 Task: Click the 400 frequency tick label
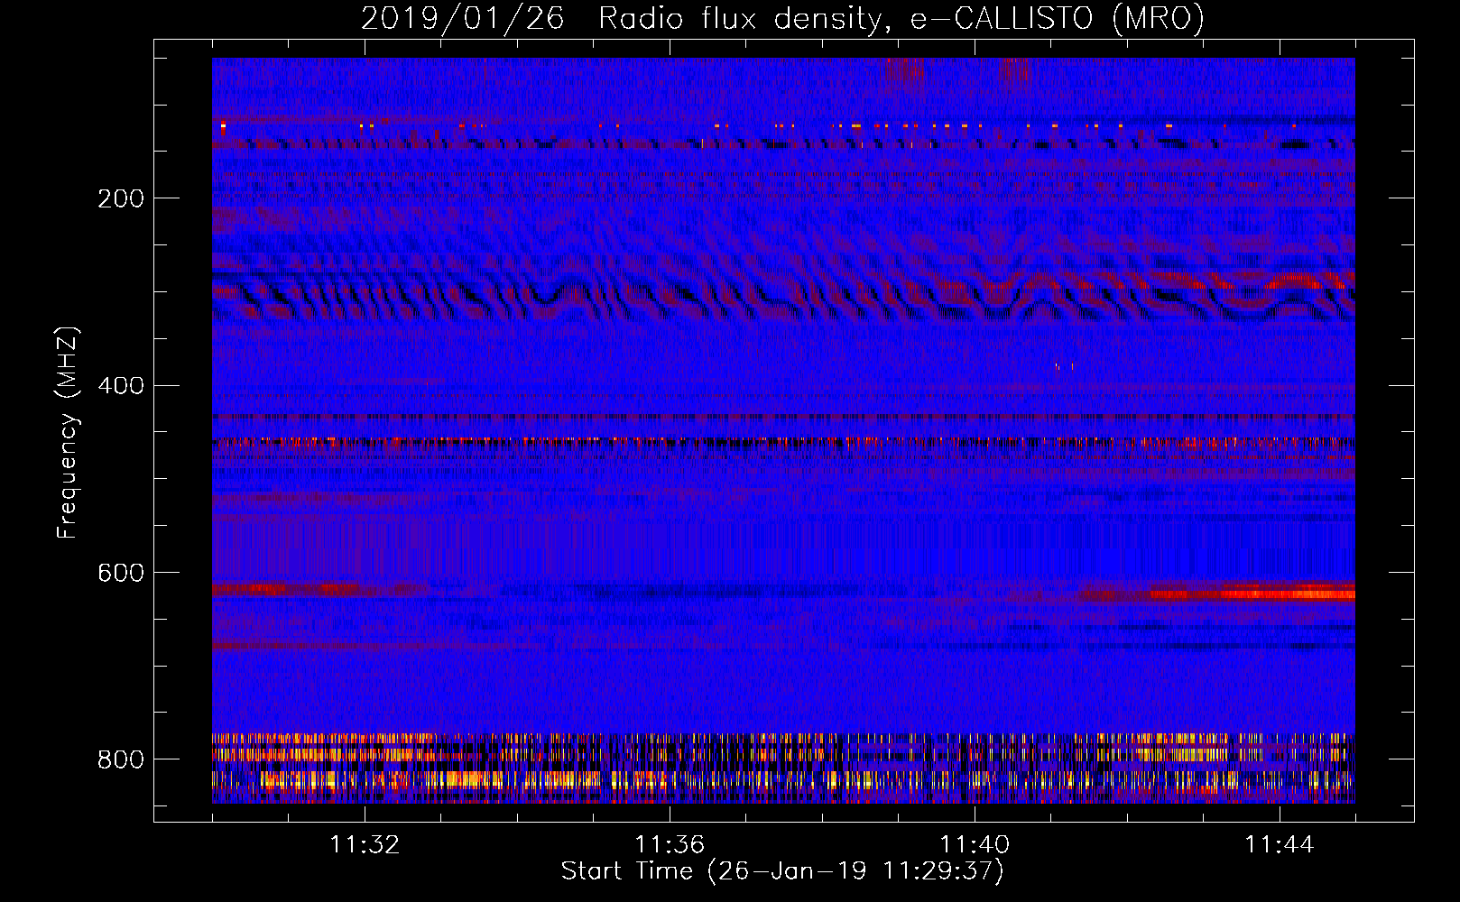point(121,386)
